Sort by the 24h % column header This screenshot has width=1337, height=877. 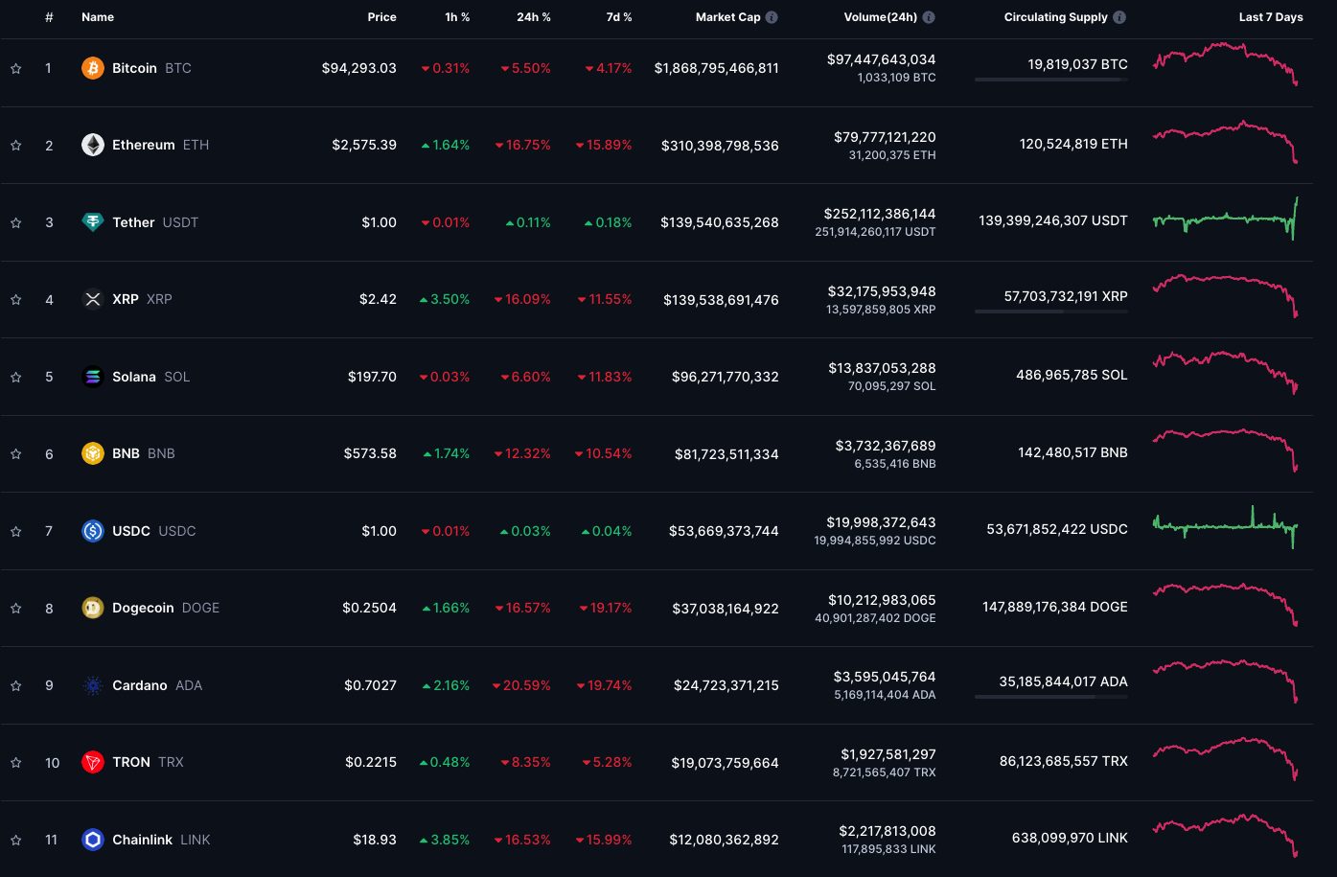click(527, 17)
